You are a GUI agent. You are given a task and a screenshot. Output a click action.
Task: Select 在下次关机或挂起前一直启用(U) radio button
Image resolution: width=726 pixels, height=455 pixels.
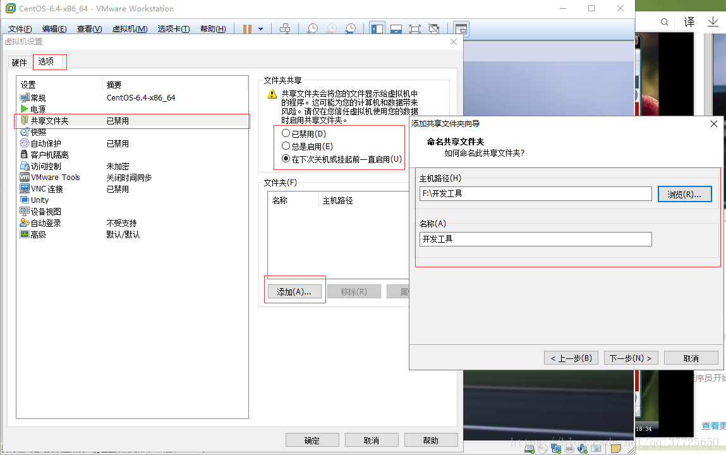pyautogui.click(x=342, y=159)
